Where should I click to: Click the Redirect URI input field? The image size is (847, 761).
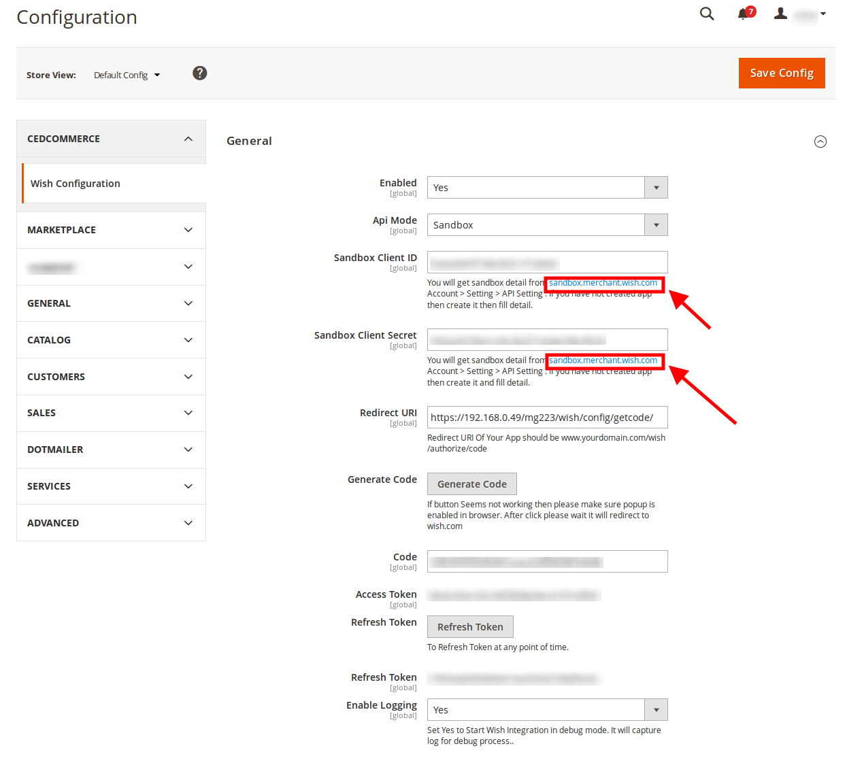(x=548, y=418)
